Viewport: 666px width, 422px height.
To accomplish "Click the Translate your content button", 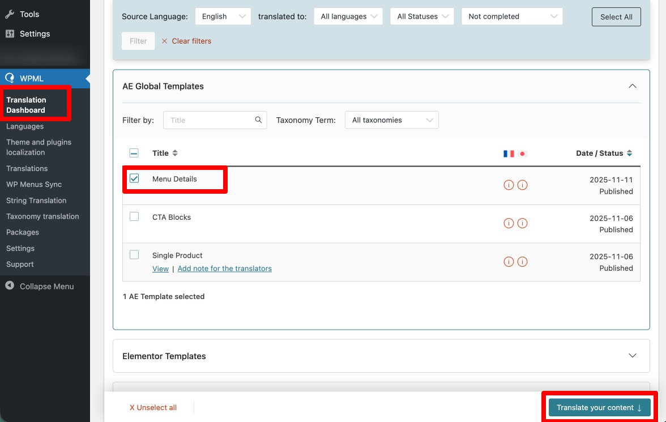I will pos(598,407).
